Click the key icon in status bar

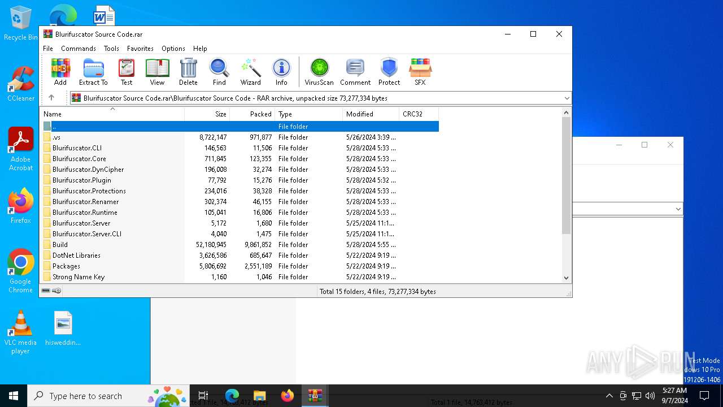point(56,291)
